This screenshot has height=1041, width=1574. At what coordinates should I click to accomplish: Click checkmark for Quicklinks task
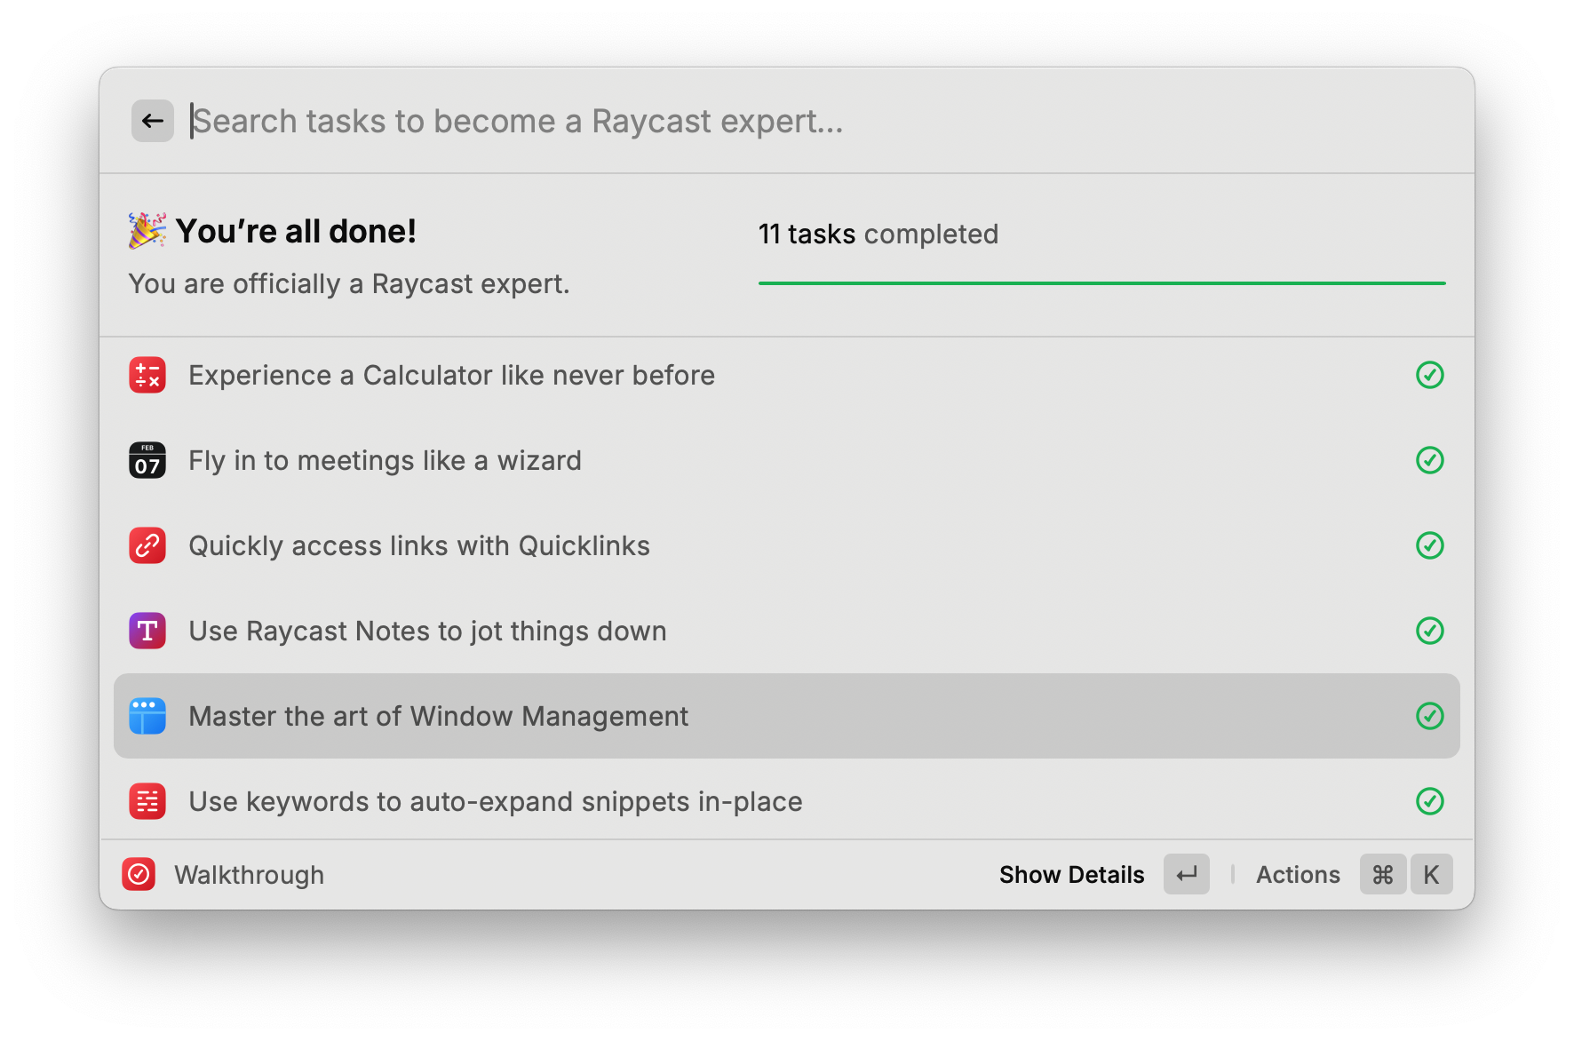1430,545
